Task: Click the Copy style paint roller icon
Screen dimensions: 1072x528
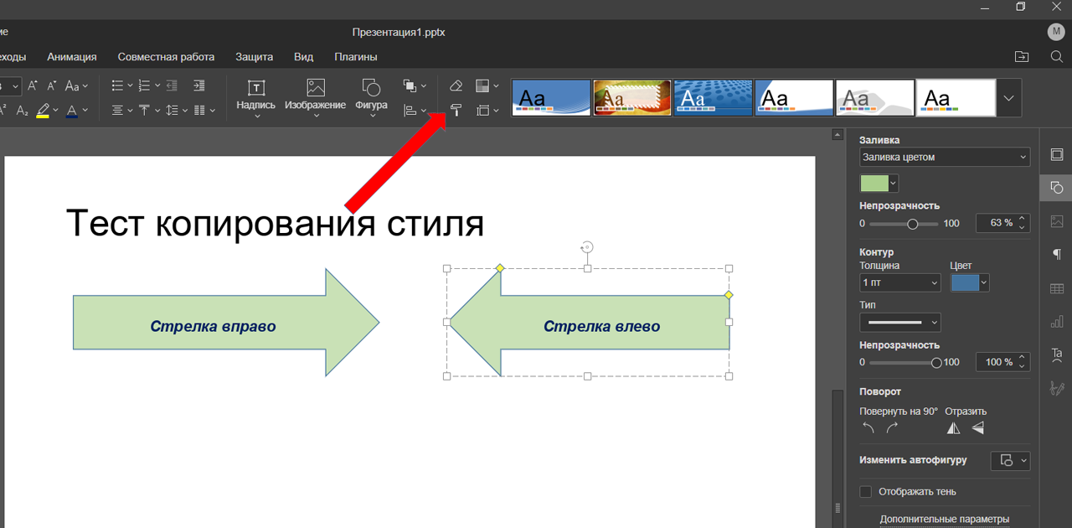Action: click(x=456, y=110)
